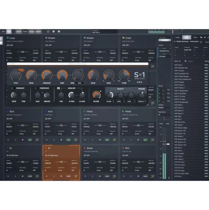Toggle Pre on send 3 in channel strip
The width and height of the screenshot is (209, 210).
tap(168, 97)
